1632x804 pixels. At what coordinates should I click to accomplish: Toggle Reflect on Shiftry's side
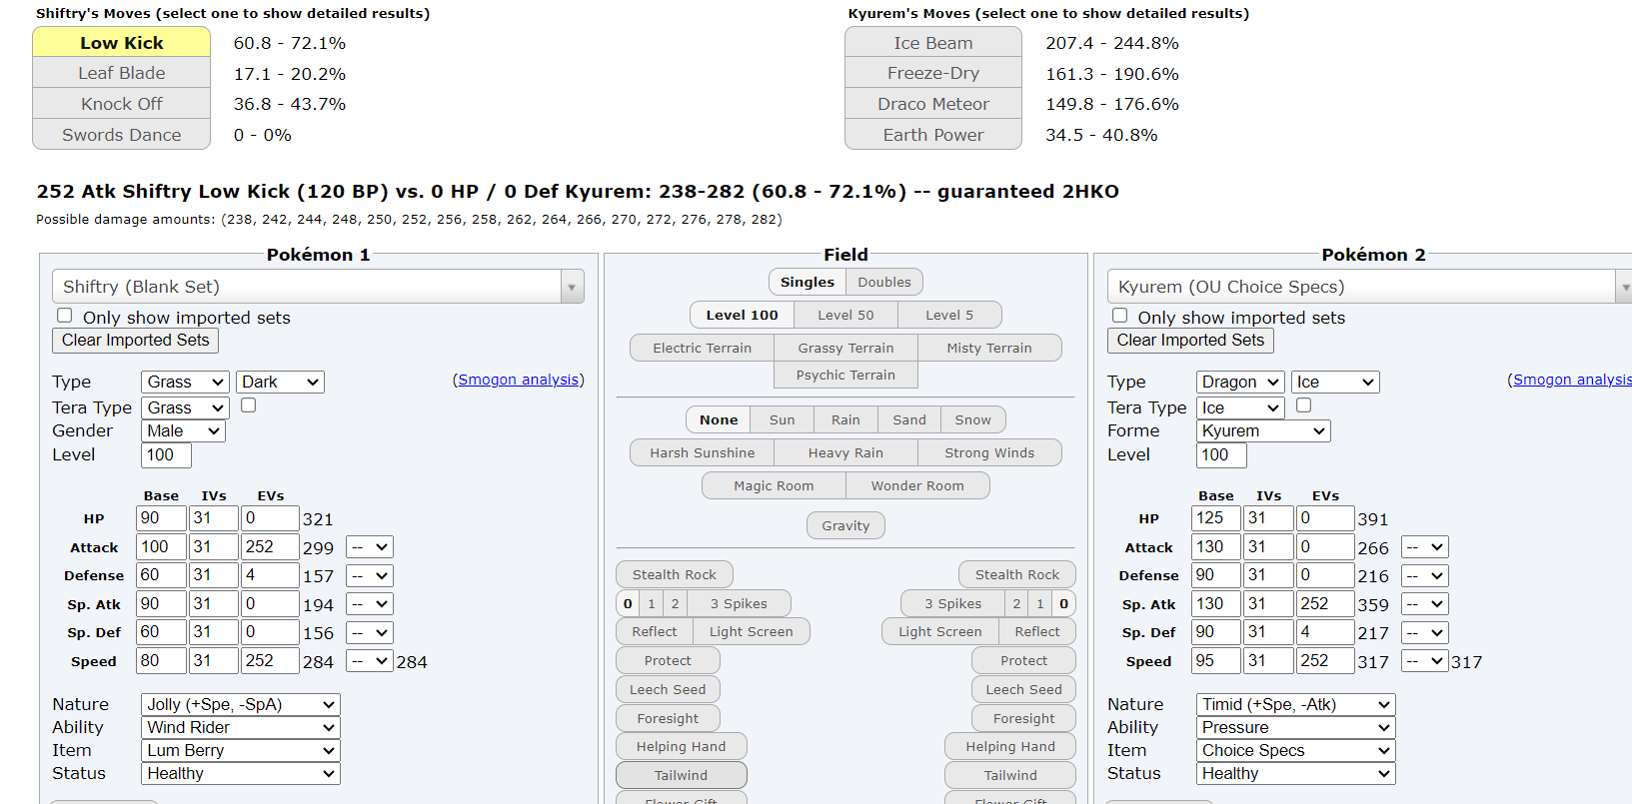pos(655,631)
